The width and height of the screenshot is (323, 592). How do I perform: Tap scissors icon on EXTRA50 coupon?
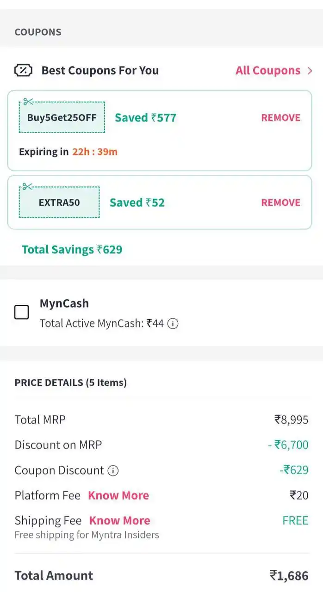pyautogui.click(x=27, y=186)
